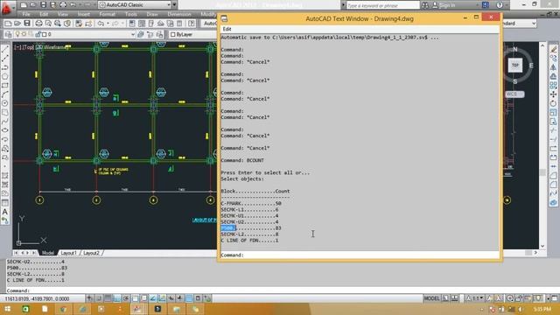Image resolution: width=560 pixels, height=315 pixels.
Task: Click Plot Preview icon on Standard toolbar
Action: point(48,24)
